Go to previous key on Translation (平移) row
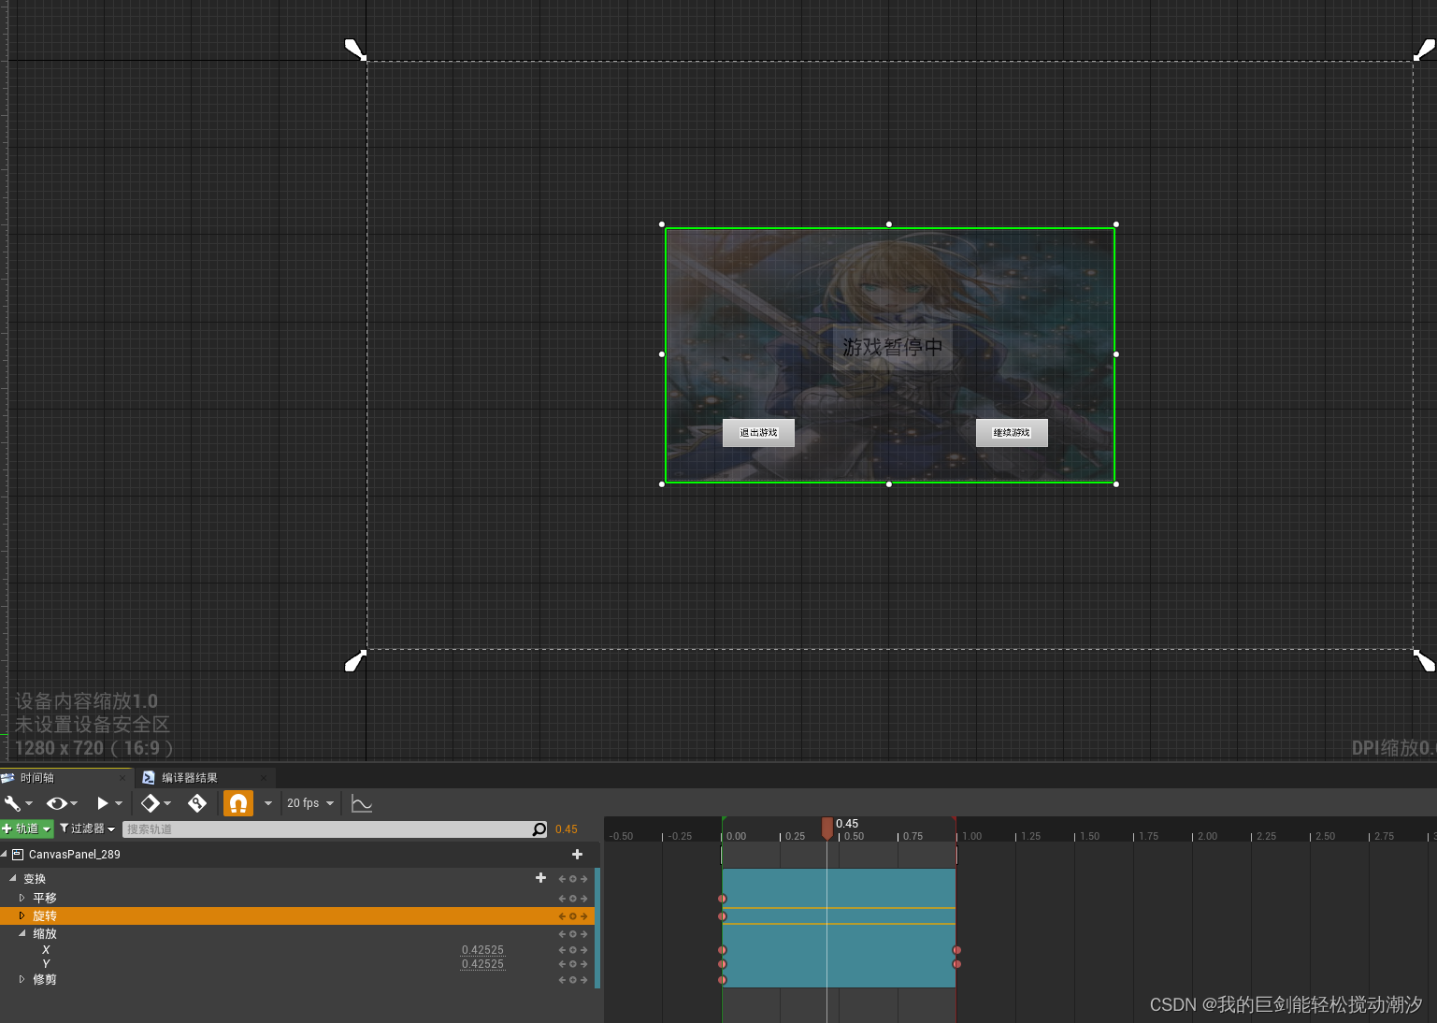 click(x=563, y=899)
